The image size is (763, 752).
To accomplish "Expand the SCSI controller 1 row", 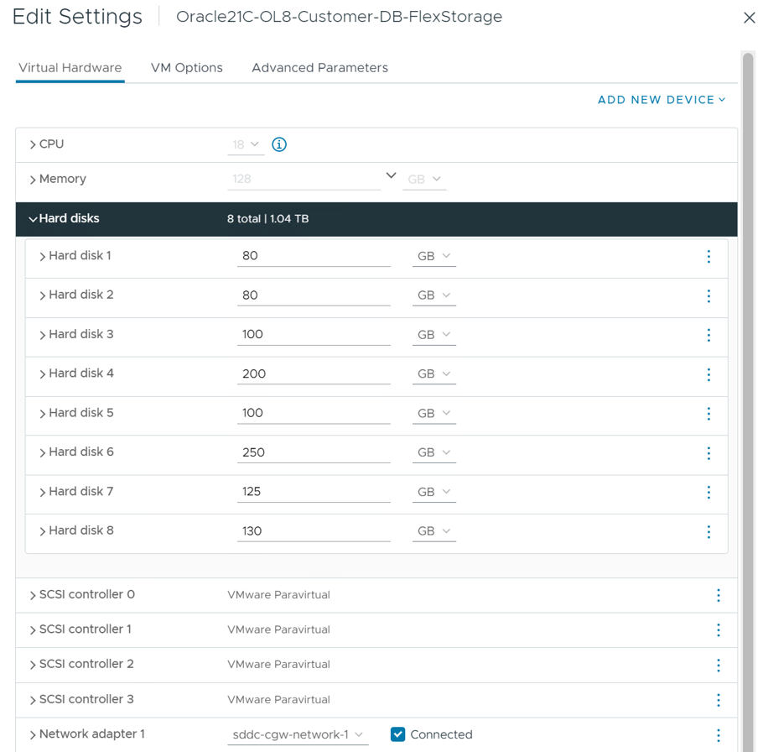I will click(33, 629).
